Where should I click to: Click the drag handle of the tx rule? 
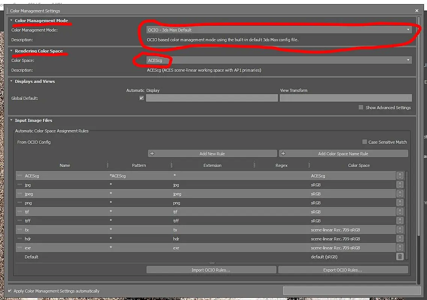(20, 229)
